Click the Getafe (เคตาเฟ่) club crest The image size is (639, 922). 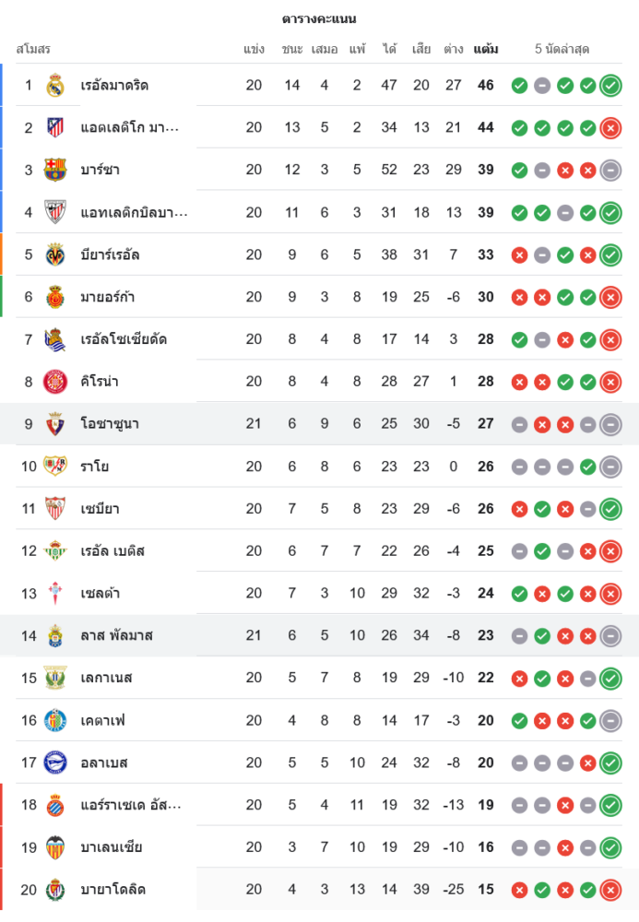(55, 720)
